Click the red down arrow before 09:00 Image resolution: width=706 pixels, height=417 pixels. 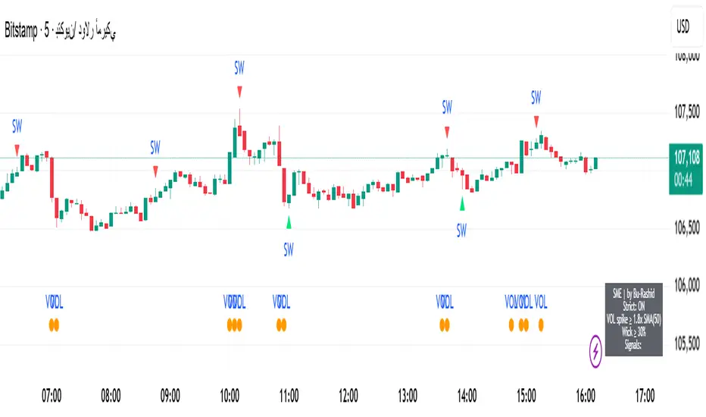[155, 170]
